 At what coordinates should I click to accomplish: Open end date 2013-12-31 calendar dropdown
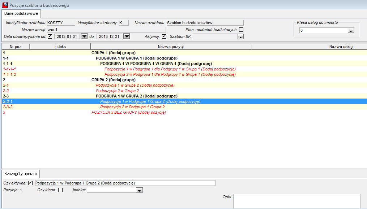tap(127, 36)
